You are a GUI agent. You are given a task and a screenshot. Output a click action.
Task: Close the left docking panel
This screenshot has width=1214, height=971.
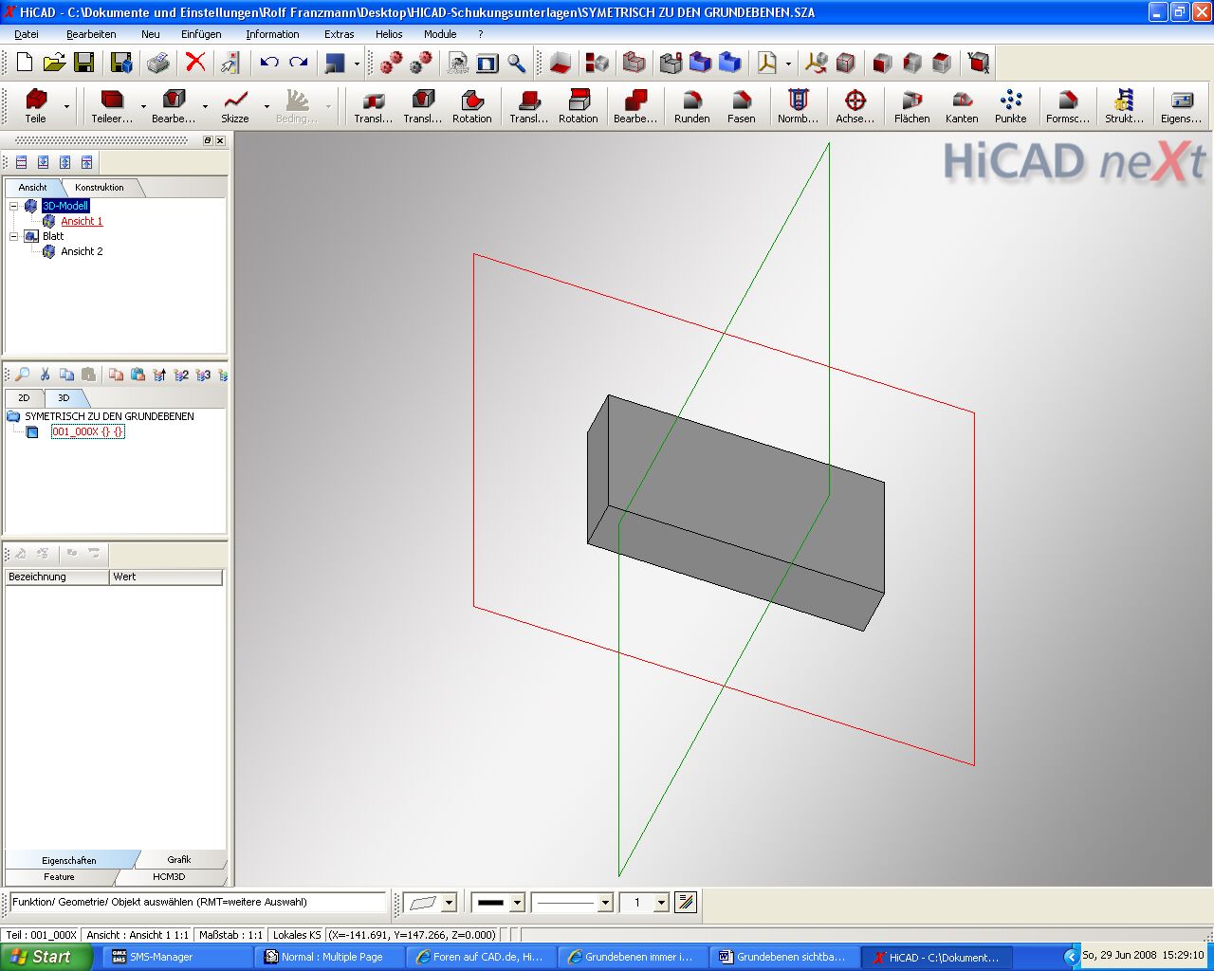[x=221, y=140]
